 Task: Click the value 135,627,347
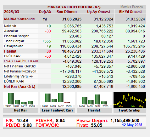103,56
